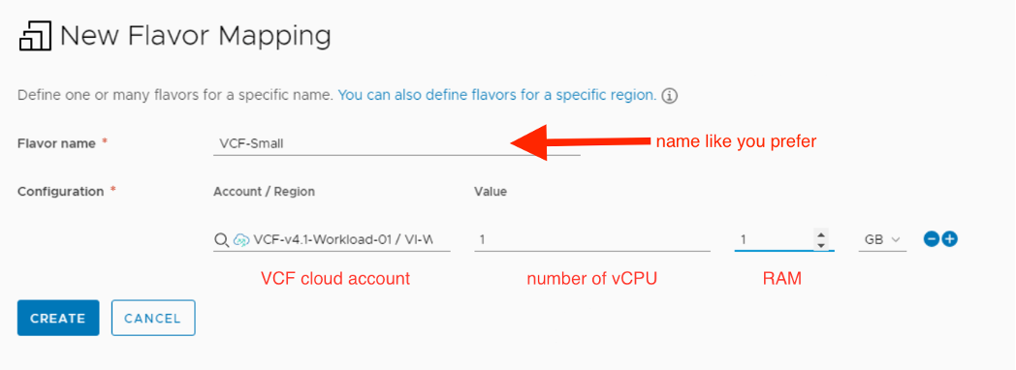Click the CREATE button
The width and height of the screenshot is (1016, 370).
pos(58,318)
